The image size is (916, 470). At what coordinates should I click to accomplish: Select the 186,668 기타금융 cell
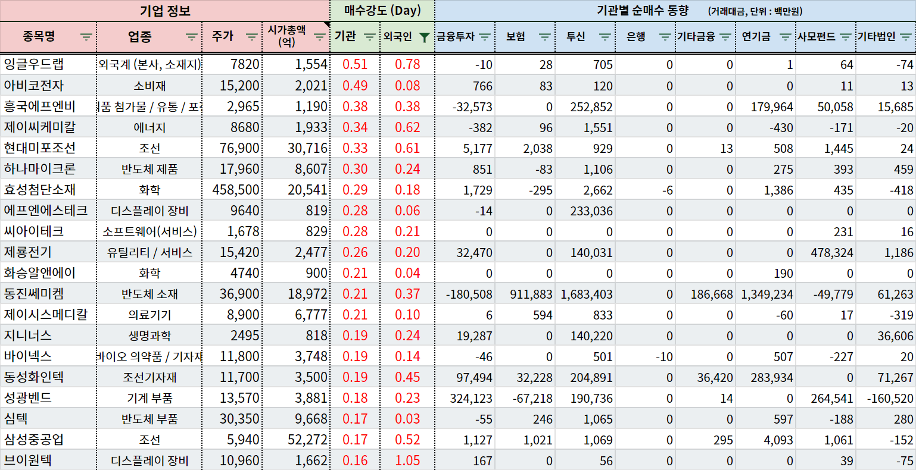point(706,293)
